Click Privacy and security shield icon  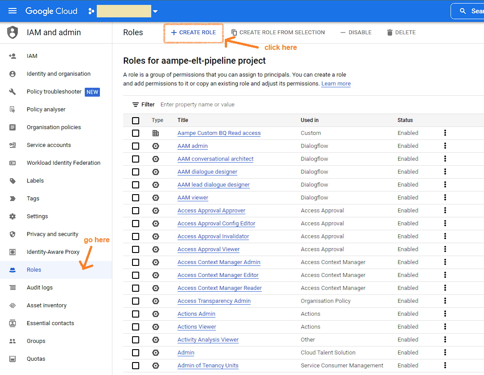pyautogui.click(x=12, y=234)
